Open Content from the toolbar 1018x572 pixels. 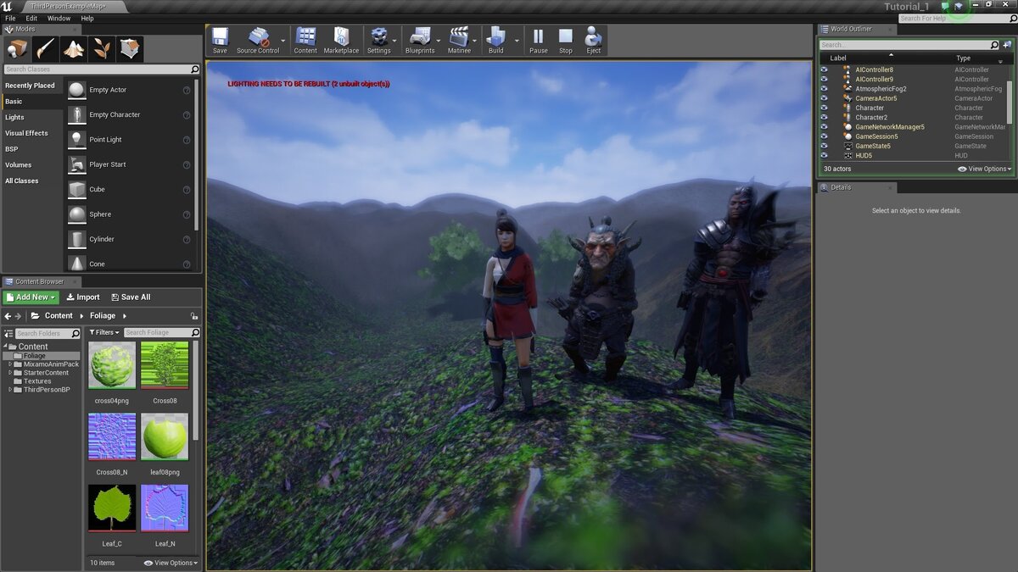[305, 40]
